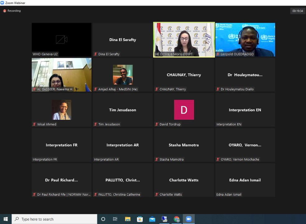
Task: Click the Zoom icon in the taskbar
Action: (x=188, y=219)
